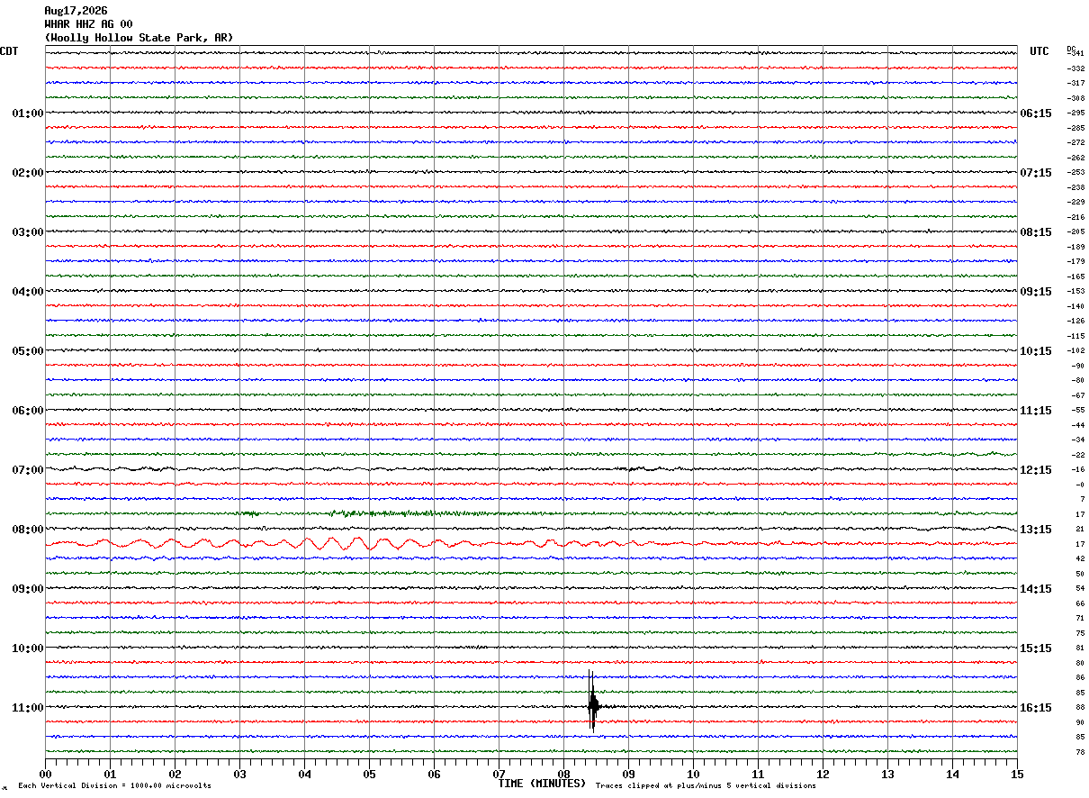Viewport: 1089px width, 798px height.
Task: Click the UTC timezone label
Action: (x=1039, y=51)
